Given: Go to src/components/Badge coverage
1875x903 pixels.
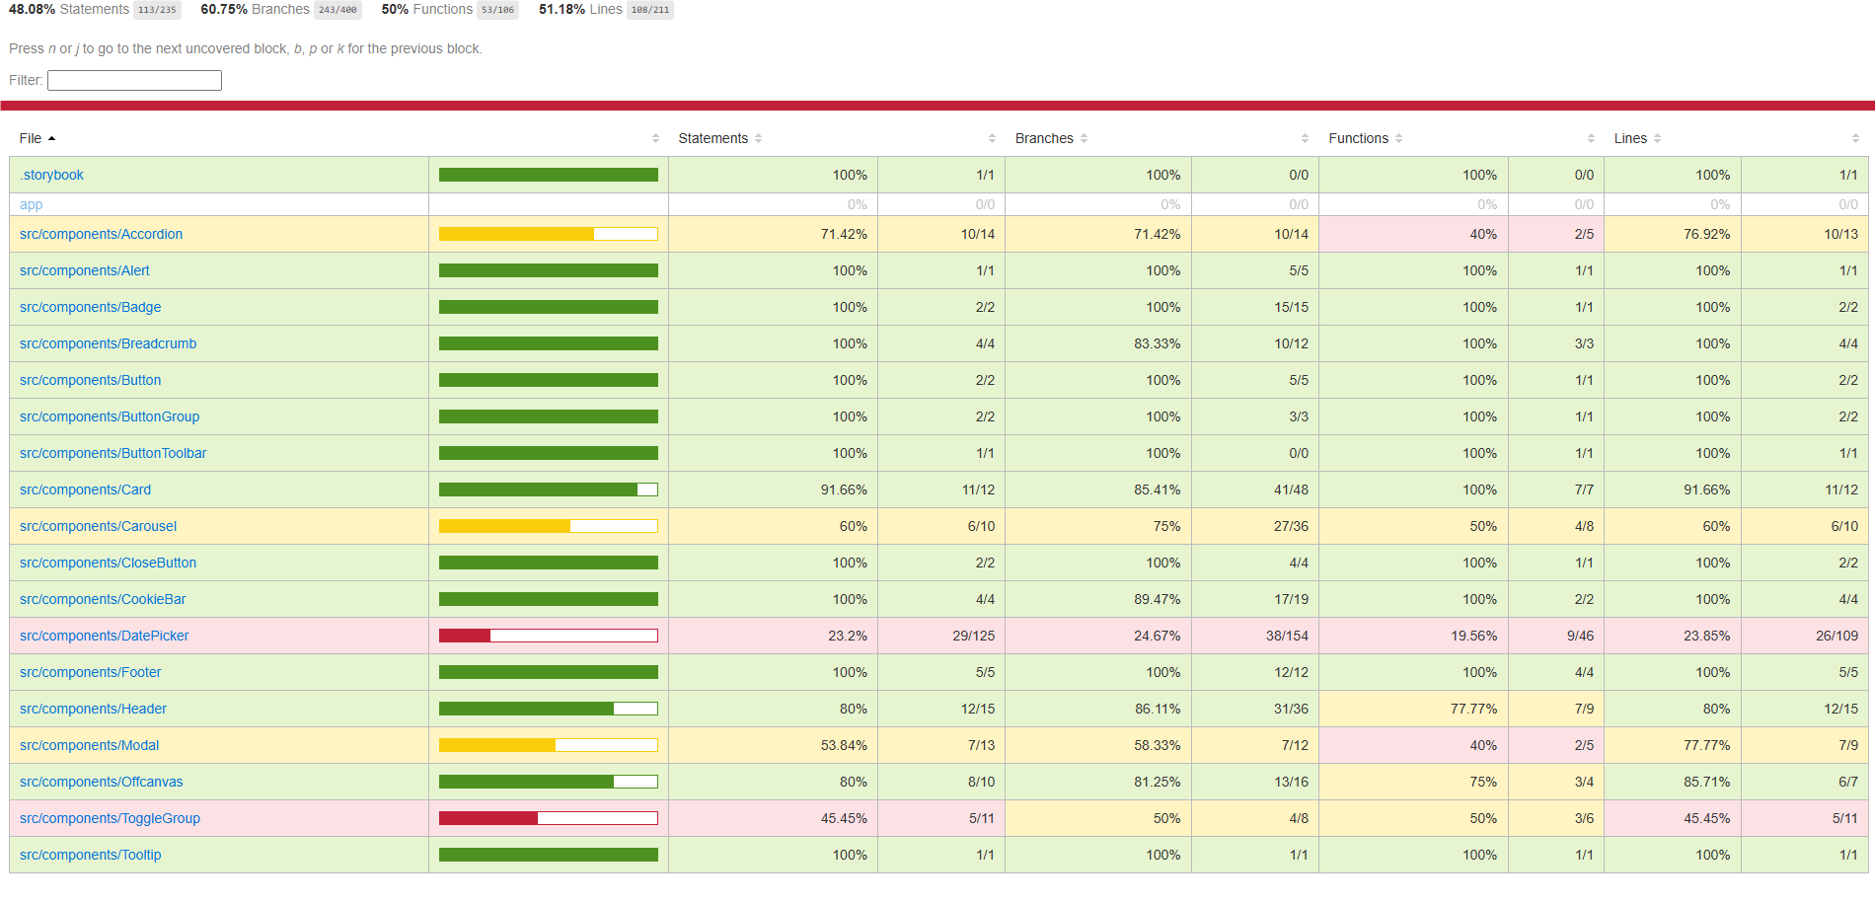Looking at the screenshot, I should point(90,307).
